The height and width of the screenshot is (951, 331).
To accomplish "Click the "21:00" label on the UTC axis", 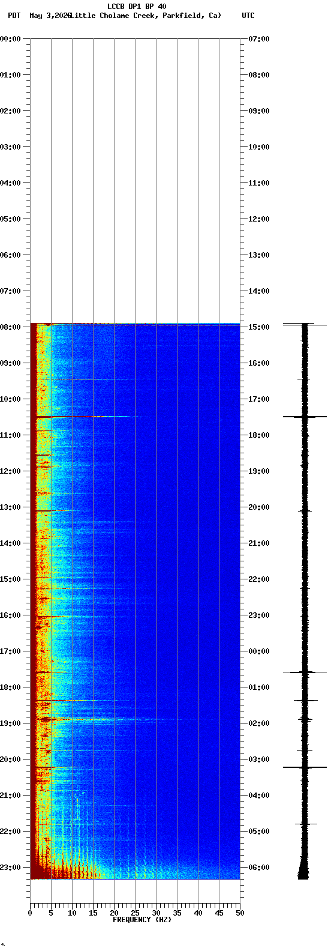I will point(259,543).
